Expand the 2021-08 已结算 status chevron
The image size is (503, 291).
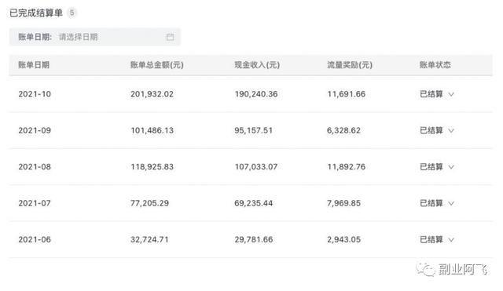click(451, 167)
